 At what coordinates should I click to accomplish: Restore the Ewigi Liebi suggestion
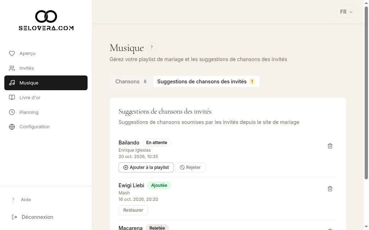pos(133,210)
